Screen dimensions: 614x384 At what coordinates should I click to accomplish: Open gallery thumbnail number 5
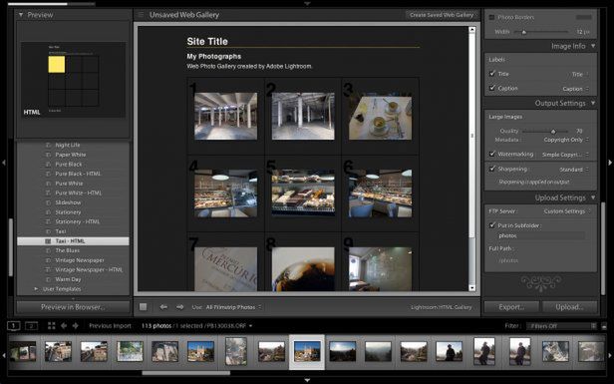pos(303,192)
